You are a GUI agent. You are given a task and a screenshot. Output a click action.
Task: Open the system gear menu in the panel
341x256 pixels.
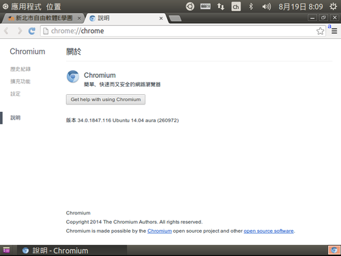tap(333, 6)
